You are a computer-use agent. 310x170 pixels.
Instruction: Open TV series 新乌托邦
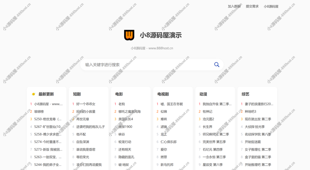tap(167, 165)
